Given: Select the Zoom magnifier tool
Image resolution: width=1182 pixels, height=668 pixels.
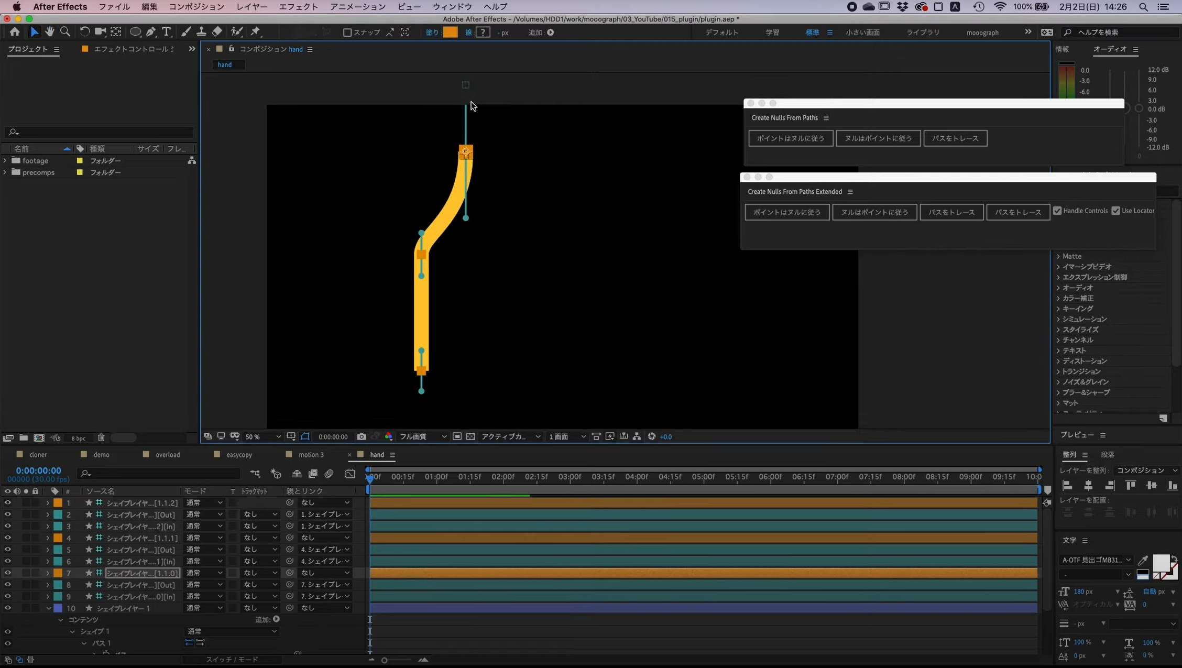Looking at the screenshot, I should click(65, 32).
